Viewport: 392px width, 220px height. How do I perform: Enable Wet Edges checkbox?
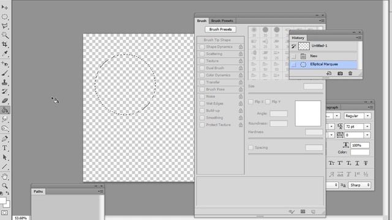coord(202,103)
